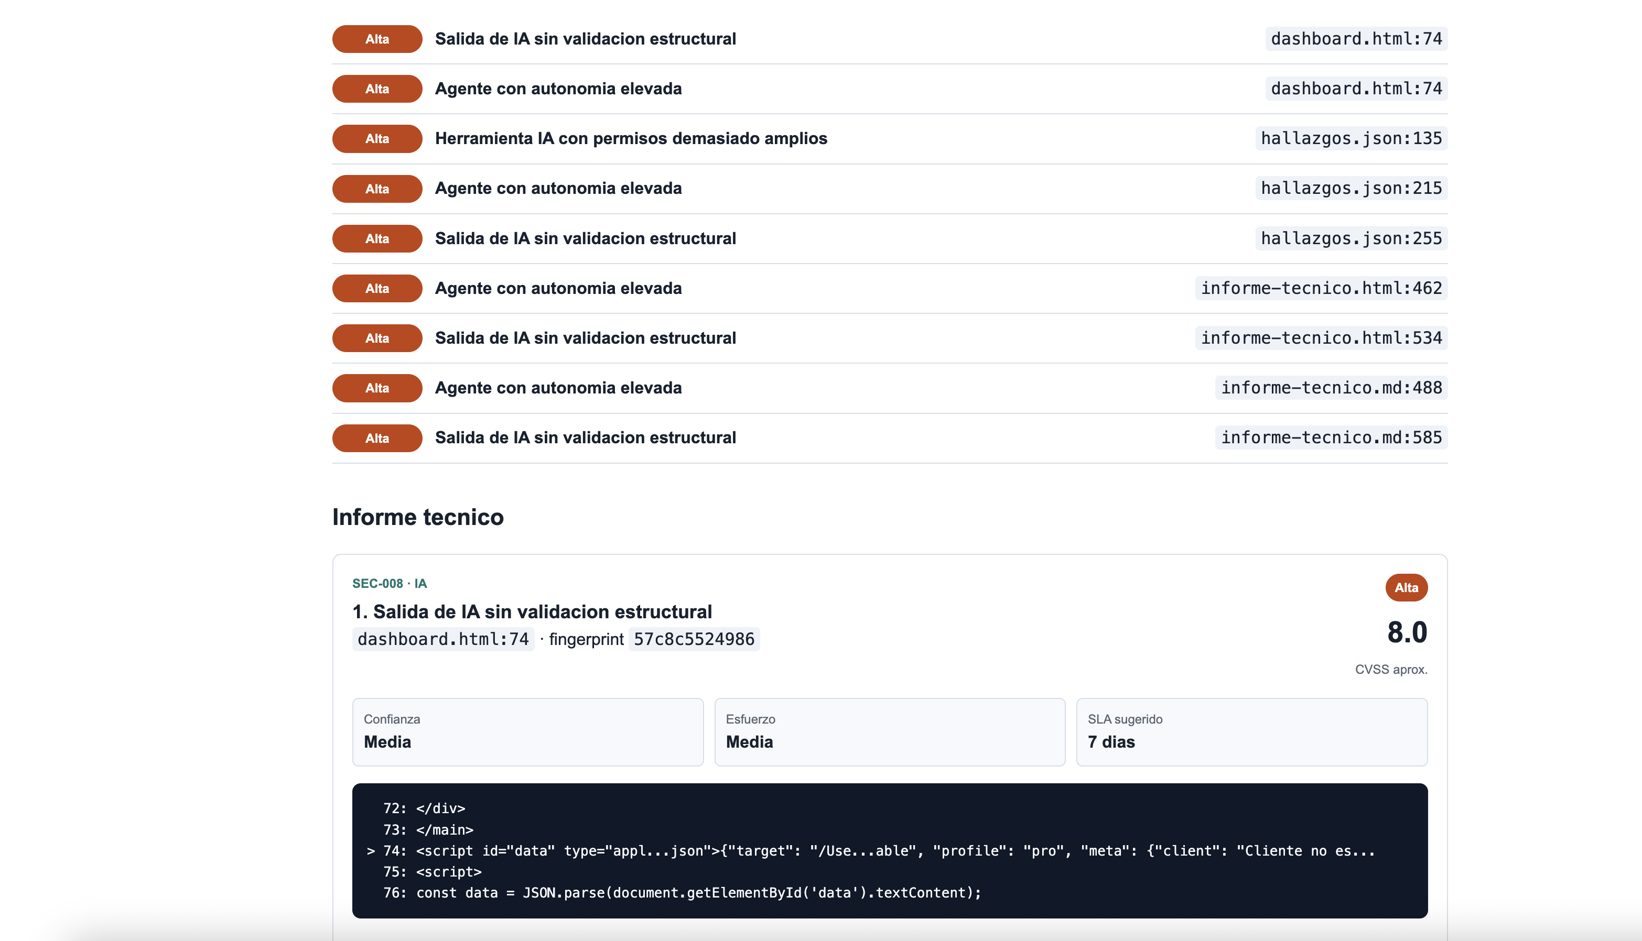Click the hallazgos.json:215 file reference
Image resolution: width=1642 pixels, height=941 pixels.
(1351, 188)
